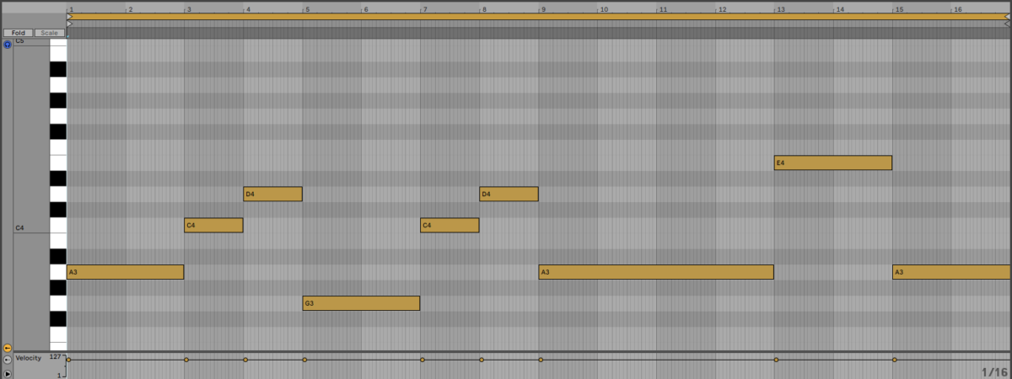This screenshot has height=379, width=1012.
Task: Click bar 16 in the time ruler
Action: click(958, 8)
